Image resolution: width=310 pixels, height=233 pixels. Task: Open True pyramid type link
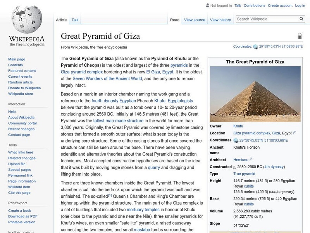pyautogui.click(x=244, y=174)
